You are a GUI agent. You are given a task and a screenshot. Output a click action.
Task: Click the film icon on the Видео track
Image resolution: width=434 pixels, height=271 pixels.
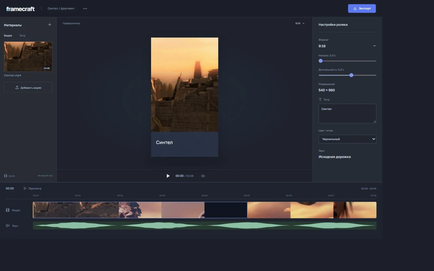[x=8, y=210]
